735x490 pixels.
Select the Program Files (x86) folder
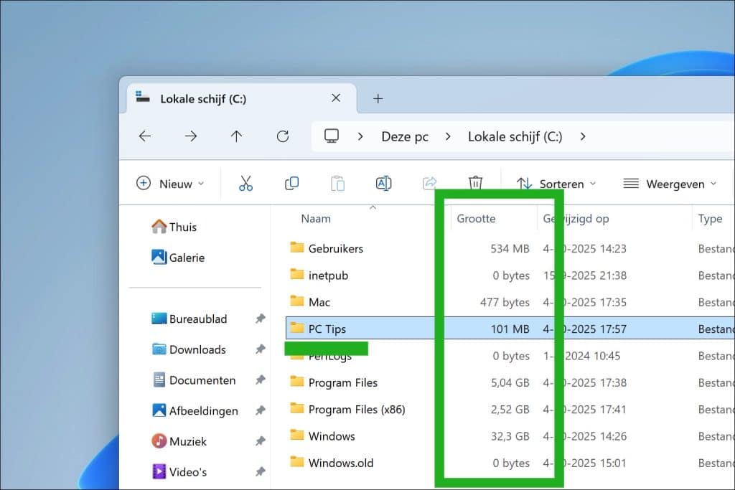pos(356,410)
